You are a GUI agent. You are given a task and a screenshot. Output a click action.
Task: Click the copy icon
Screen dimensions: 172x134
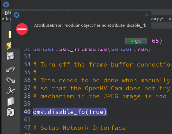[11, 101]
